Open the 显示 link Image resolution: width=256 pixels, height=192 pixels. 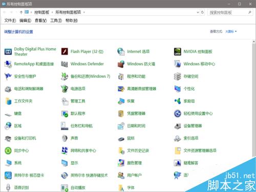pyautogui.click(x=74, y=163)
